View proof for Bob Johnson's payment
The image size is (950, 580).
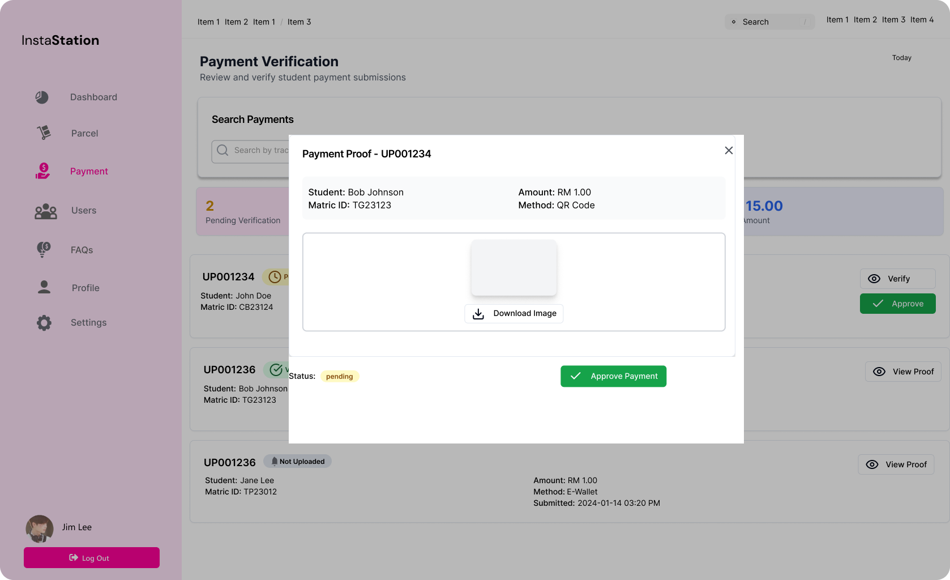[903, 372]
